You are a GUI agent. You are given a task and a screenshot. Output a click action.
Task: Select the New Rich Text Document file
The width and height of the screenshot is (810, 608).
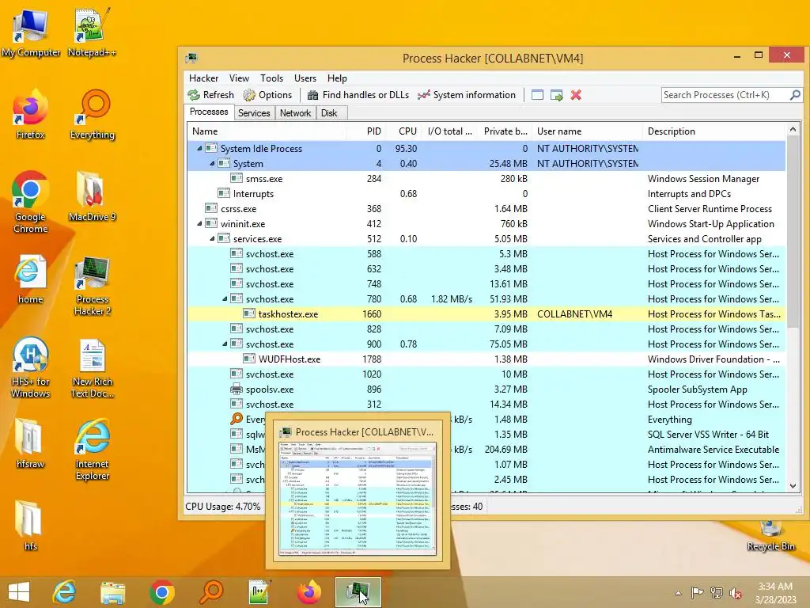click(x=93, y=367)
